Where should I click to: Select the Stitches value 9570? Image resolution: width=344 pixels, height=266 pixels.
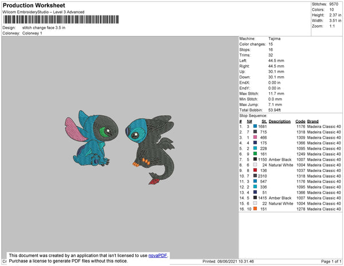(334, 4)
